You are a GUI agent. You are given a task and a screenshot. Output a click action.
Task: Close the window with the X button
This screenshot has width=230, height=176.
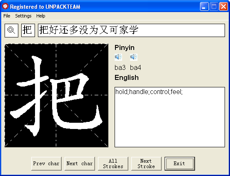(223, 7)
